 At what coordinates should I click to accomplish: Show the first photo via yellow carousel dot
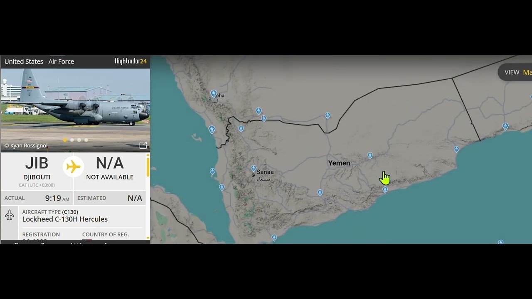tap(65, 140)
